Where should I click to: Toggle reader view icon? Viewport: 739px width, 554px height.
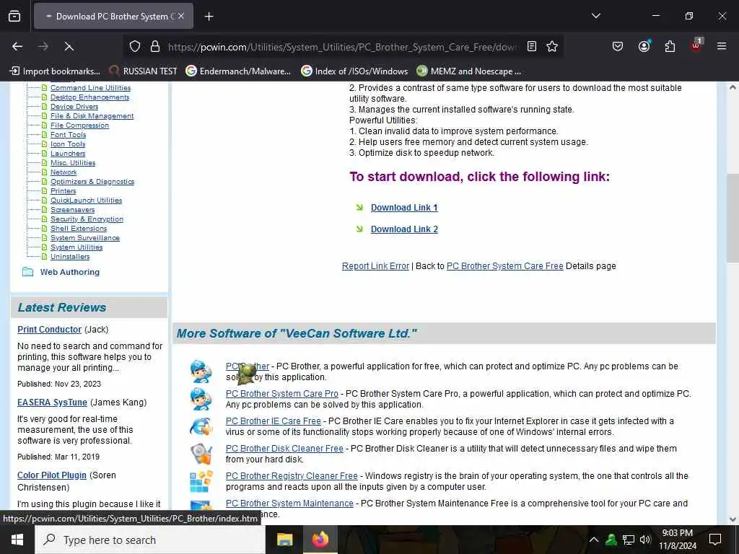532,46
